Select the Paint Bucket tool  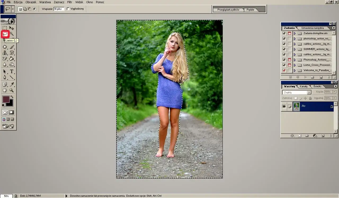[12, 59]
